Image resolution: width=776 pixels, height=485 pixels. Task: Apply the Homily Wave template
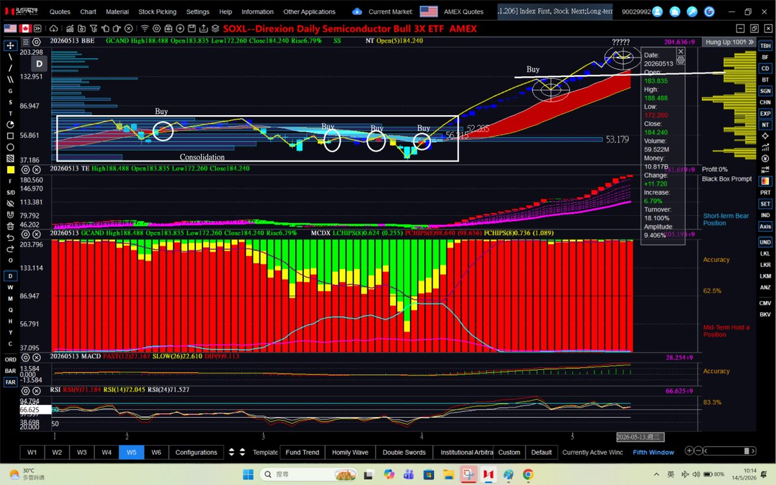tap(350, 452)
